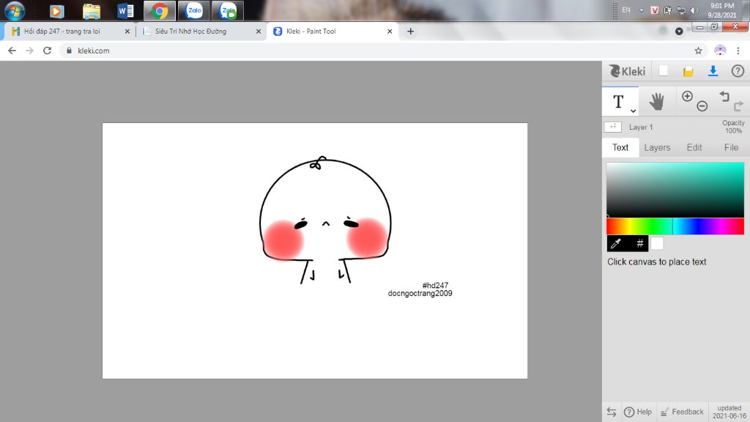The height and width of the screenshot is (422, 750).
Task: Open hex color input with # button
Action: tap(639, 243)
